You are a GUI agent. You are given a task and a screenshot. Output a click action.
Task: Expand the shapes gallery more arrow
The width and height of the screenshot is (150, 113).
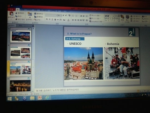click(119, 21)
